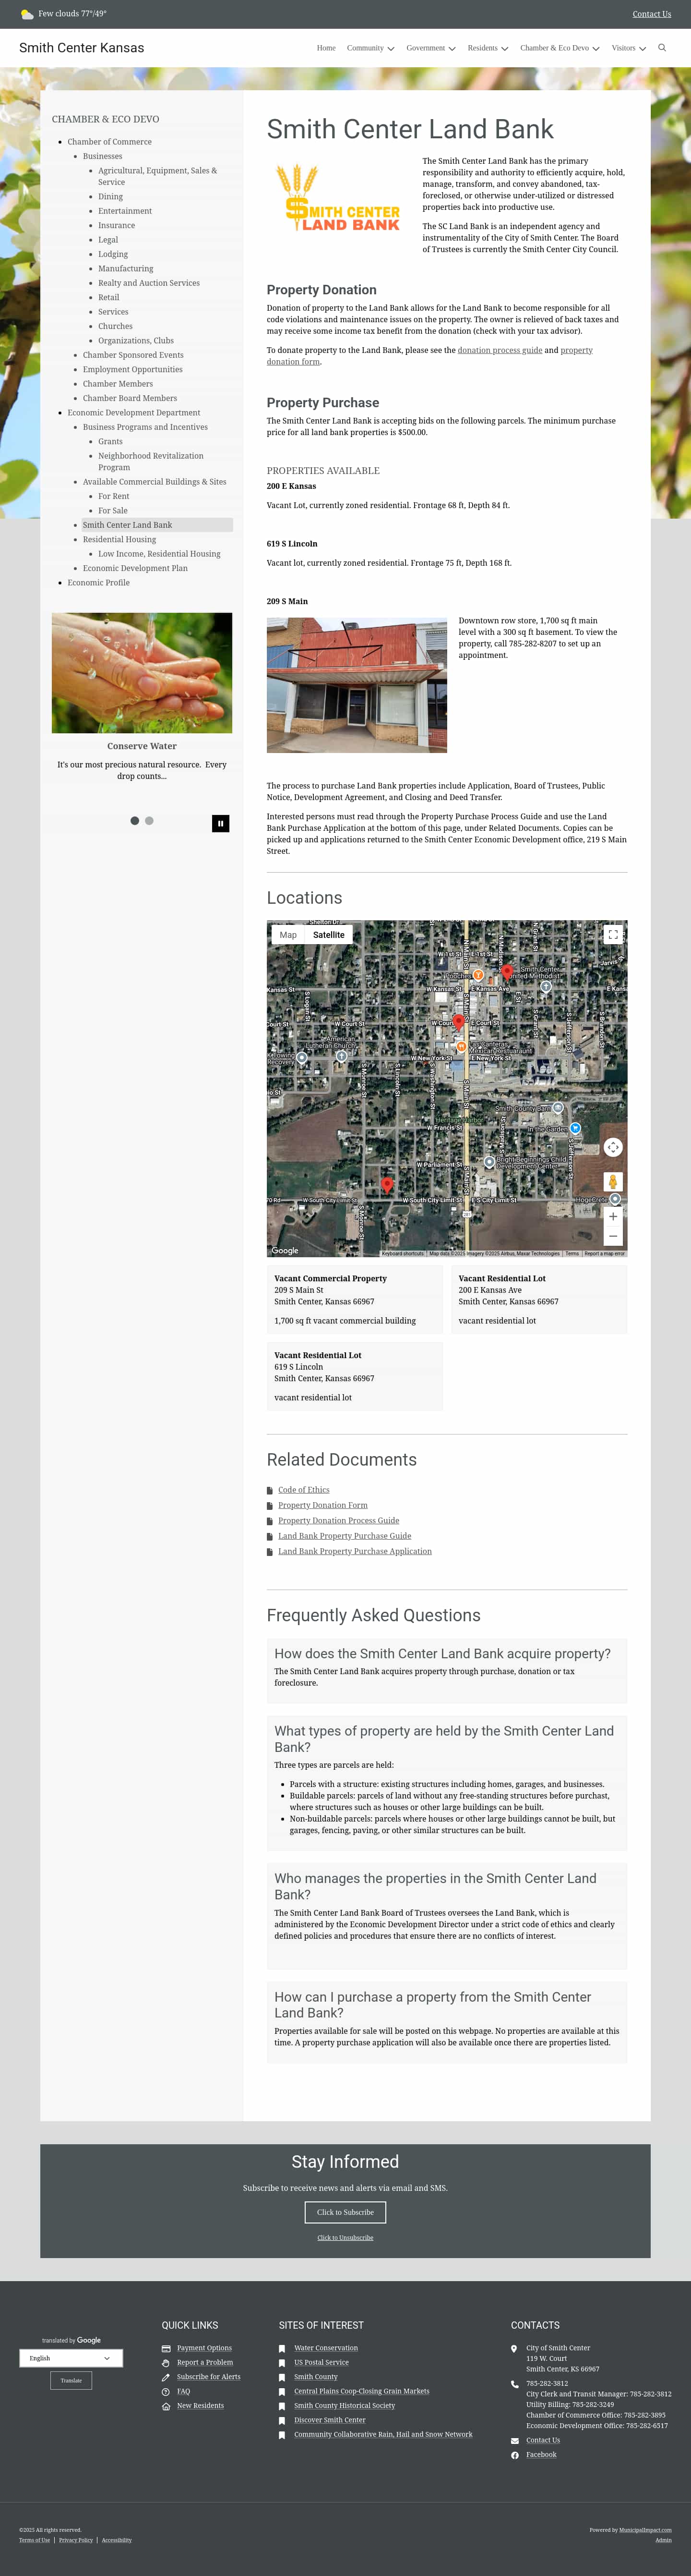Click Report a map error link
The height and width of the screenshot is (2576, 691).
coord(604,1253)
